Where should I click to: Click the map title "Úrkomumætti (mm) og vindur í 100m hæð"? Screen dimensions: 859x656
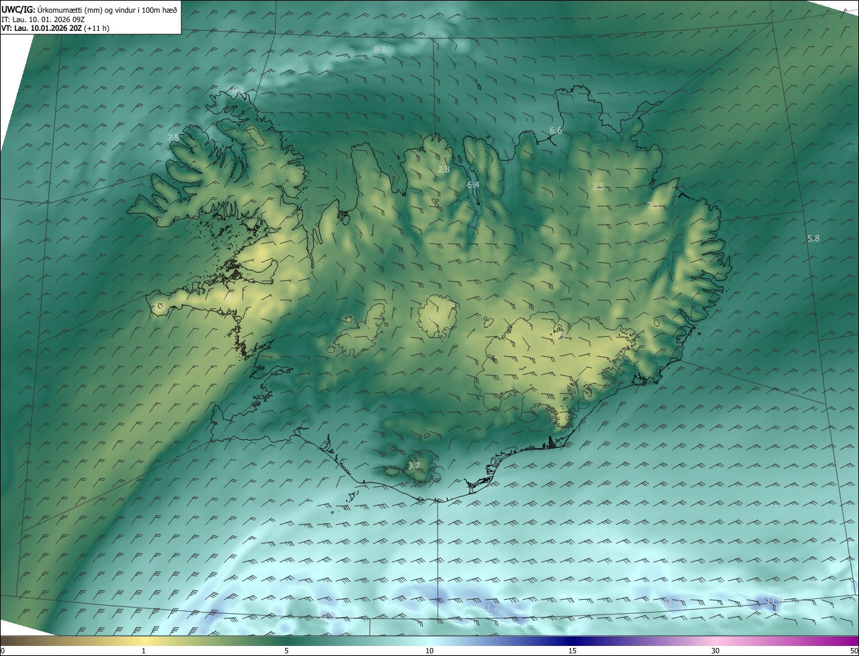[108, 9]
